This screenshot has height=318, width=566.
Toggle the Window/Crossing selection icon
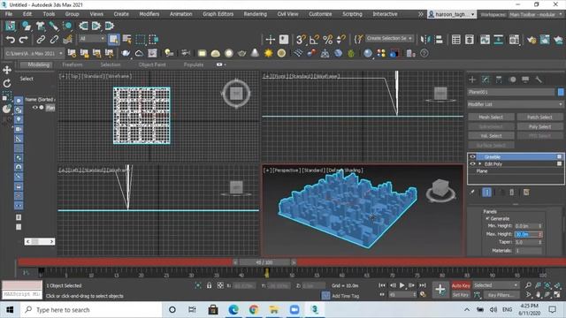click(154, 39)
